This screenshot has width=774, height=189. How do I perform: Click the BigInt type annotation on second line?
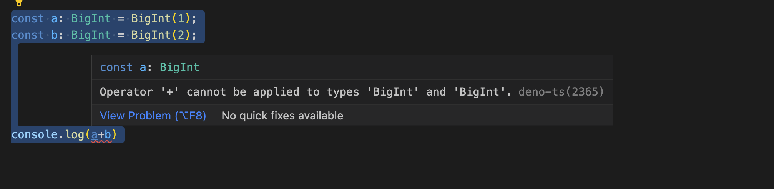tap(91, 35)
